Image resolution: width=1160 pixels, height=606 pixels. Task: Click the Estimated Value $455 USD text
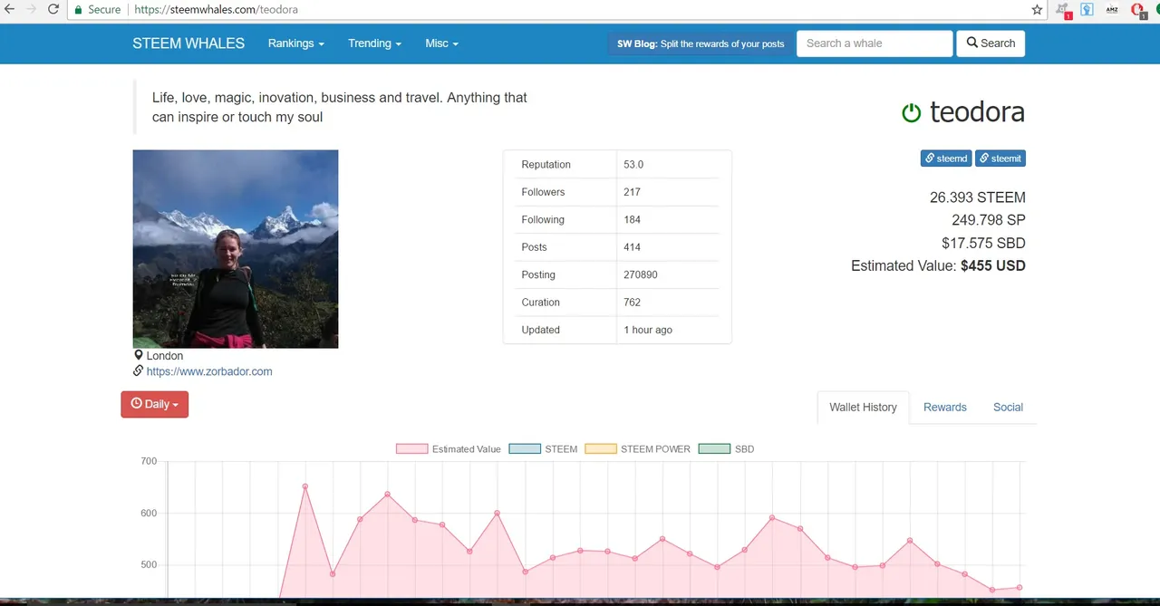[938, 266]
